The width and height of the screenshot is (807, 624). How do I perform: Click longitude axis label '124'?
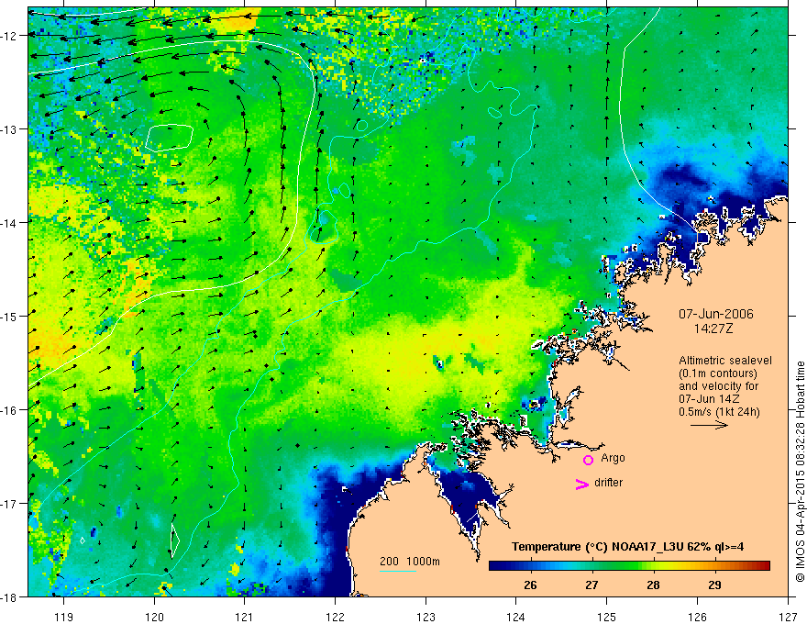coord(516,616)
